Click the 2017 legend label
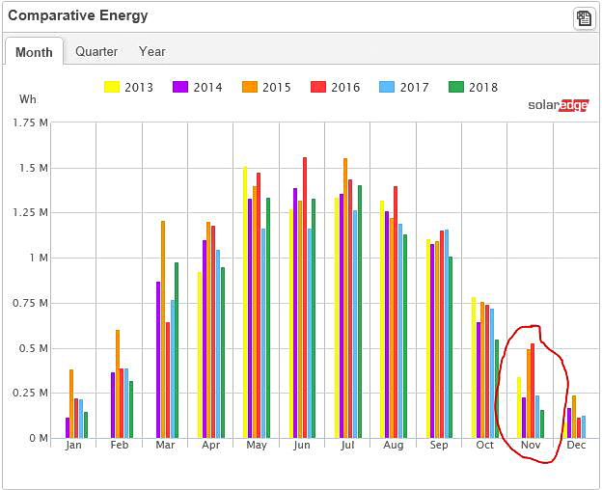 click(414, 88)
